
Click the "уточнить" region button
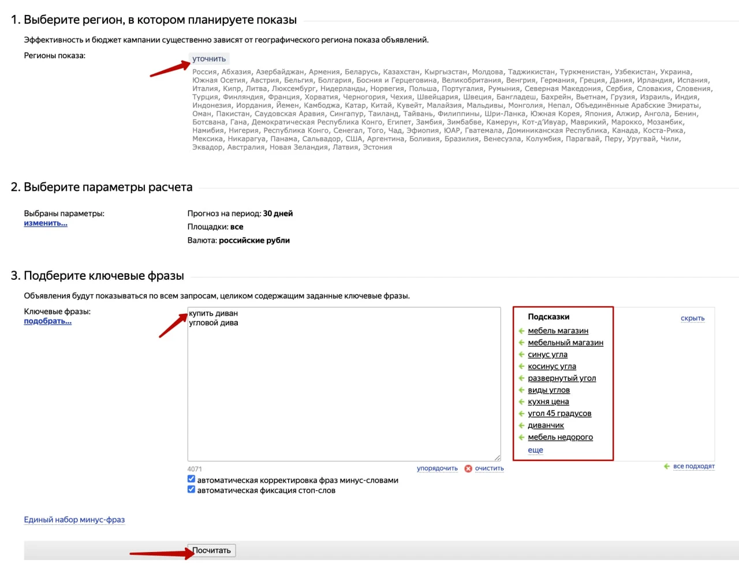209,59
